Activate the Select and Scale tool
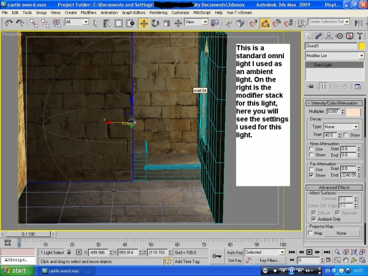This screenshot has width=368, height=276. pos(167,23)
